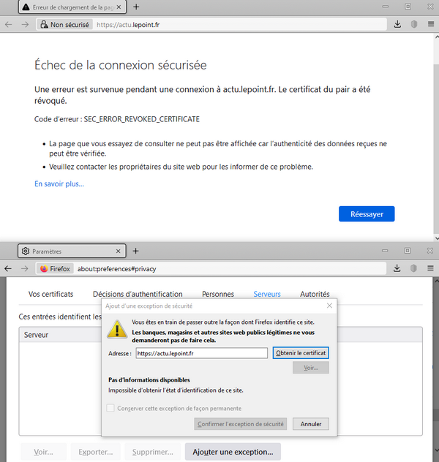Click the Firefox identity badge
439x462 pixels.
[55, 268]
